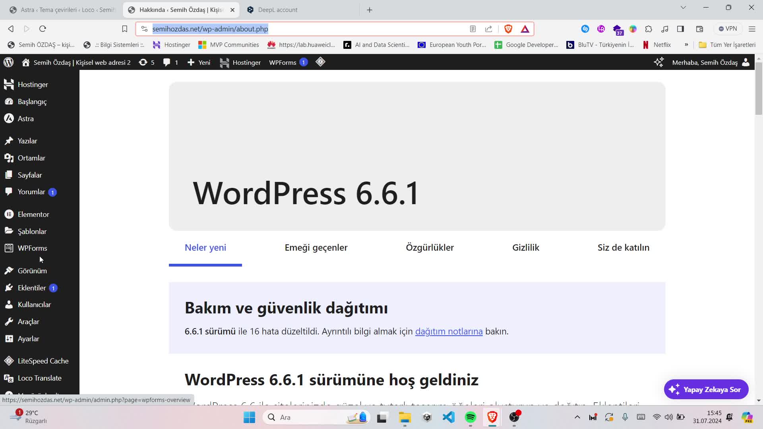Click the LiteSpeed diamond icon in admin bar
Screen dimensions: 763x429
pyautogui.click(x=320, y=62)
